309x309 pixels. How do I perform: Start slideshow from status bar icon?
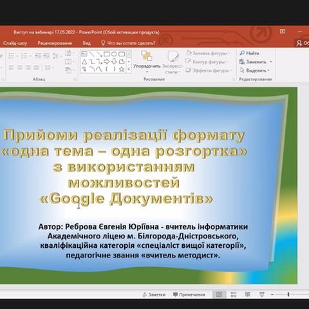coord(262,294)
